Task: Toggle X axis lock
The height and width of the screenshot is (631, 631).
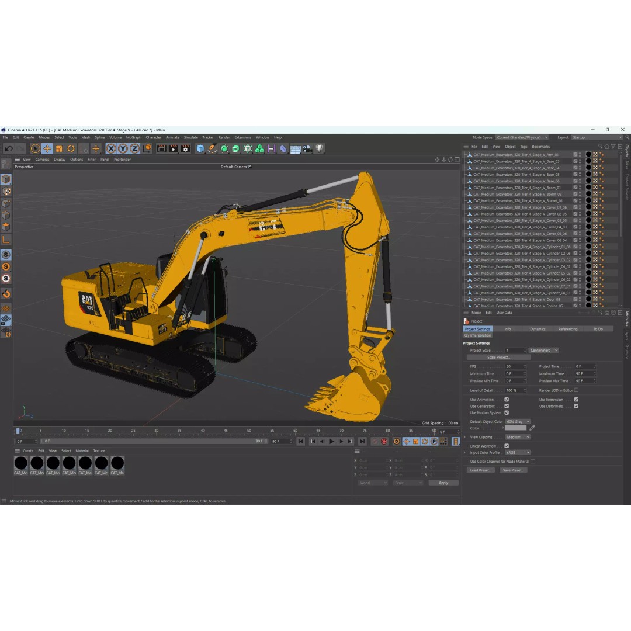Action: pos(111,149)
